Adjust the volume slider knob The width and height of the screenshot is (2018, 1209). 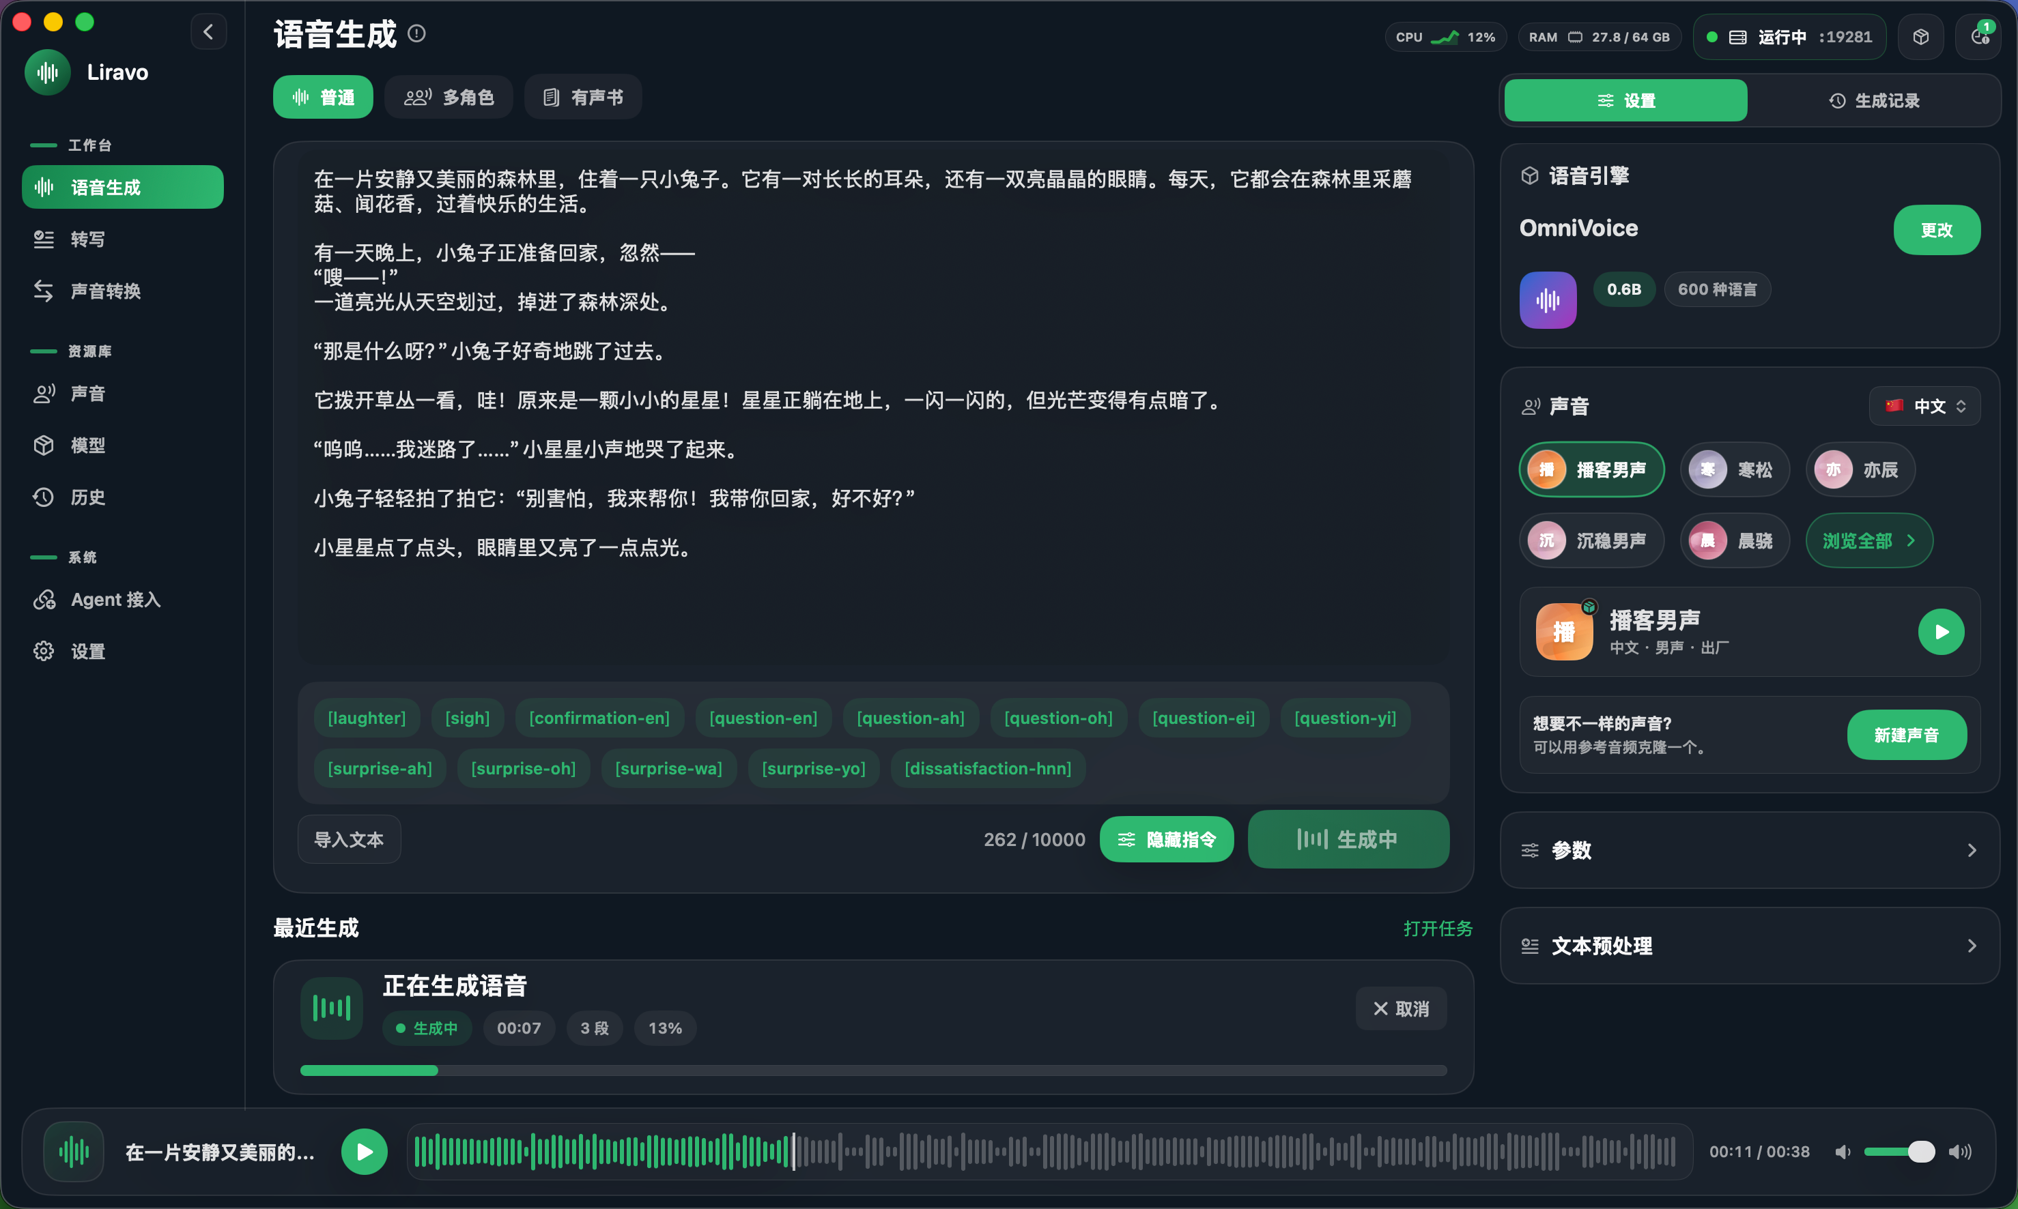(x=1921, y=1151)
